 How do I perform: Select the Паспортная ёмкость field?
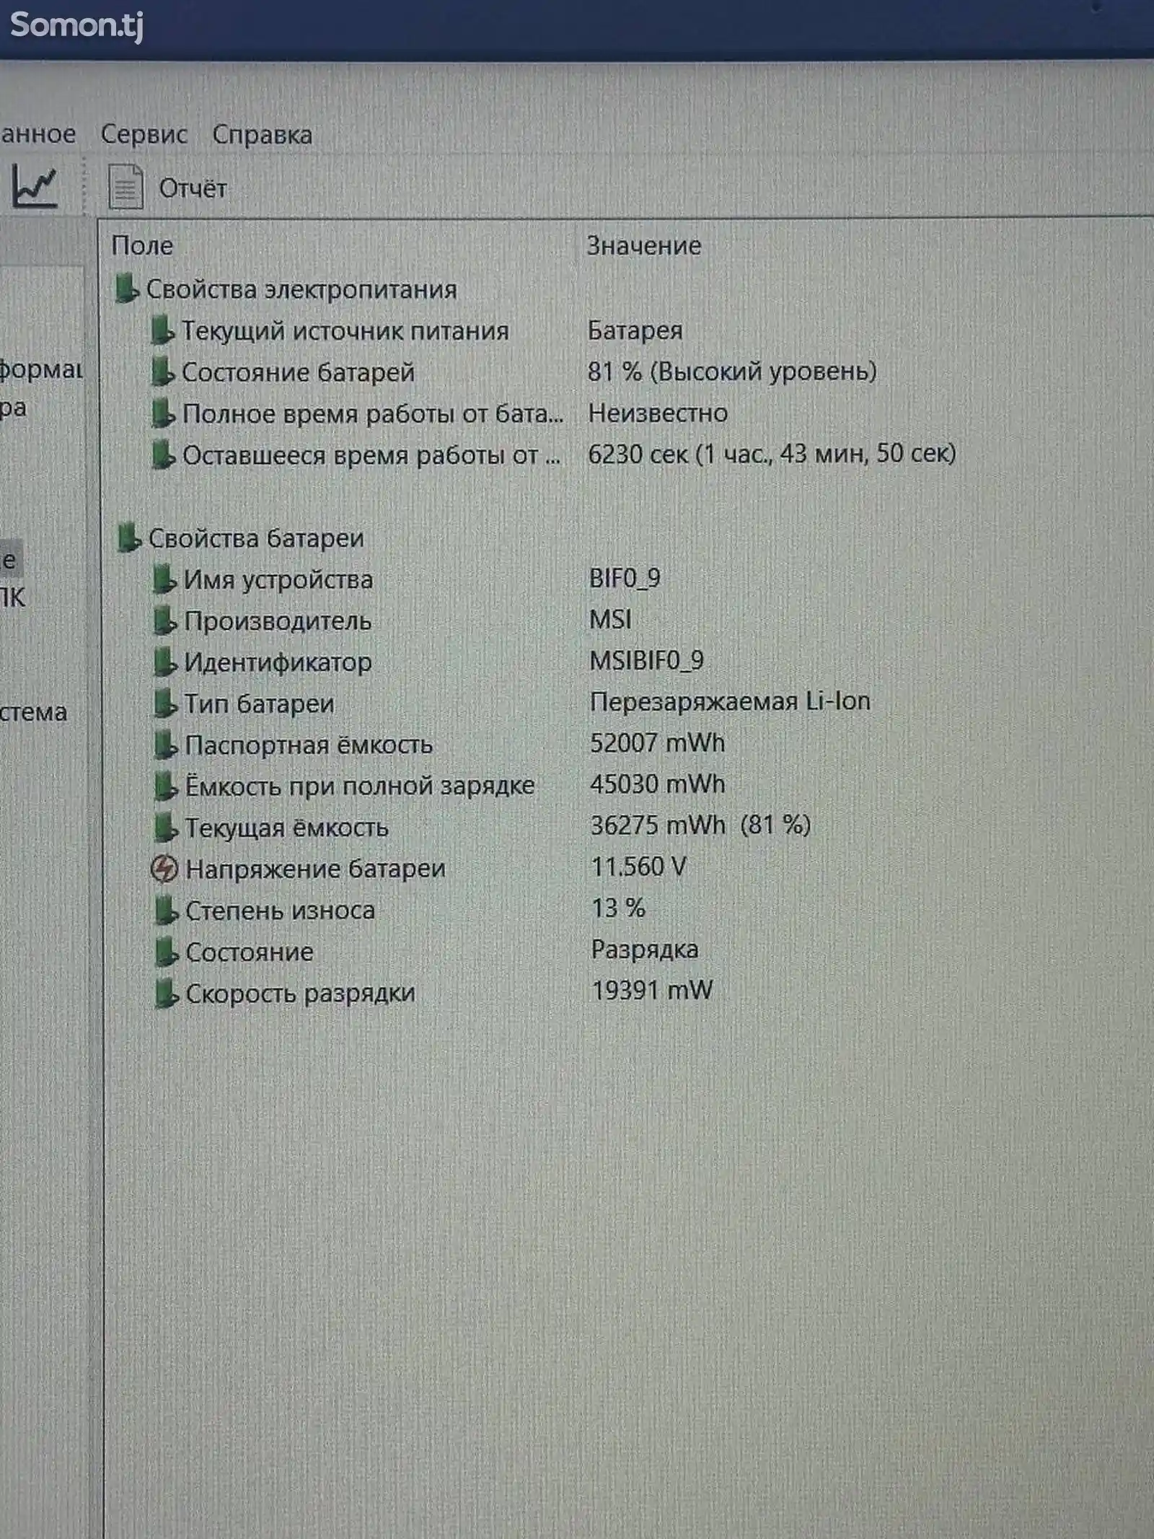click(x=309, y=745)
